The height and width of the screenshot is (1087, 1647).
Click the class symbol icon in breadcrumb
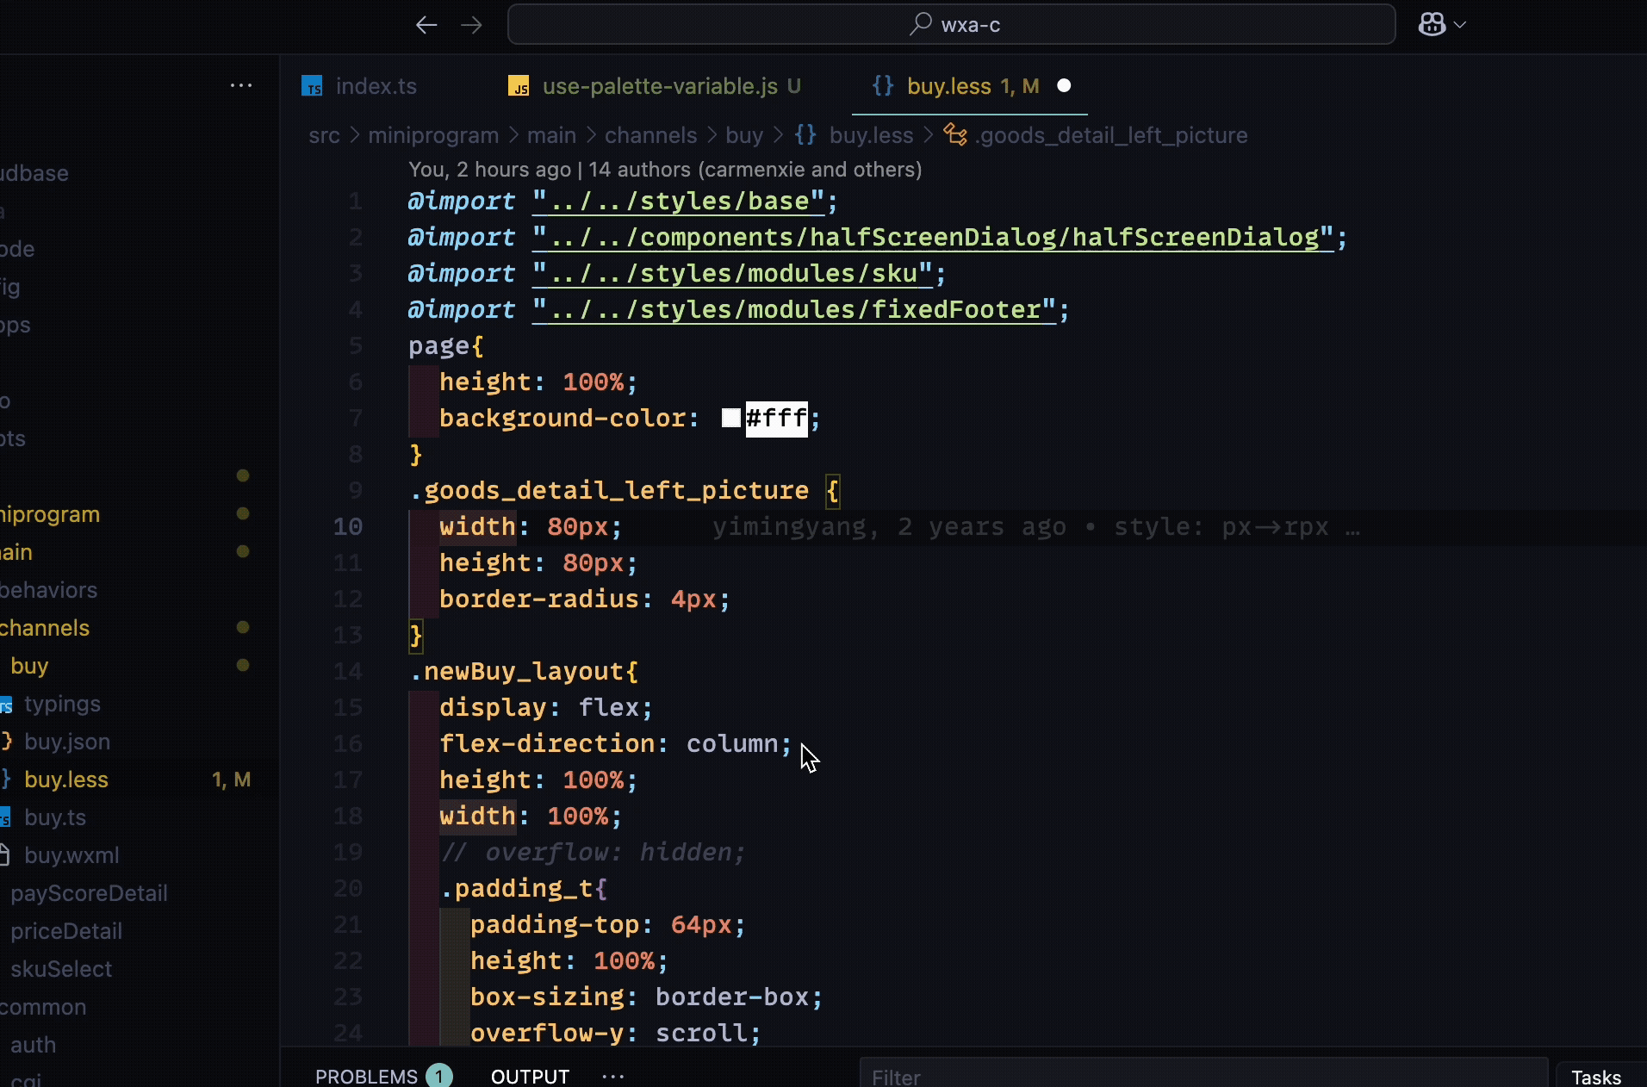click(954, 135)
